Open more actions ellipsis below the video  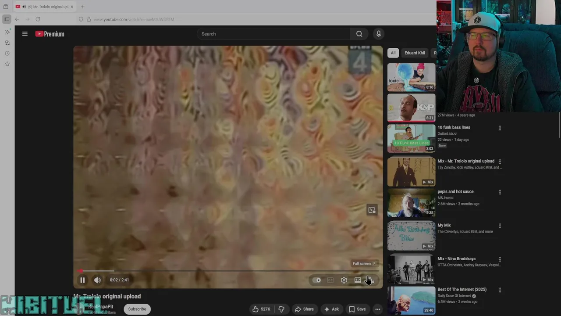pos(377,309)
